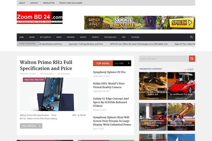Open the More navigation menu
212x141 pixels.
tap(32, 37)
